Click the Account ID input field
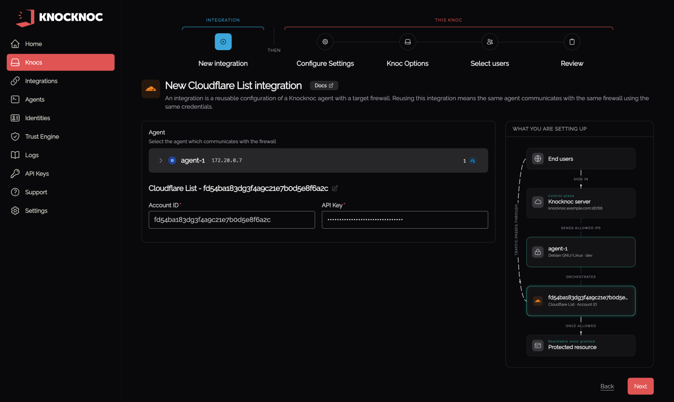The height and width of the screenshot is (402, 674). click(x=232, y=220)
